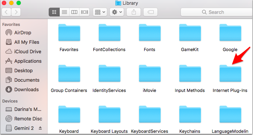Image resolution: width=253 pixels, height=135 pixels.
Task: Click the Devices sidebar section header
Action: pos(10,101)
